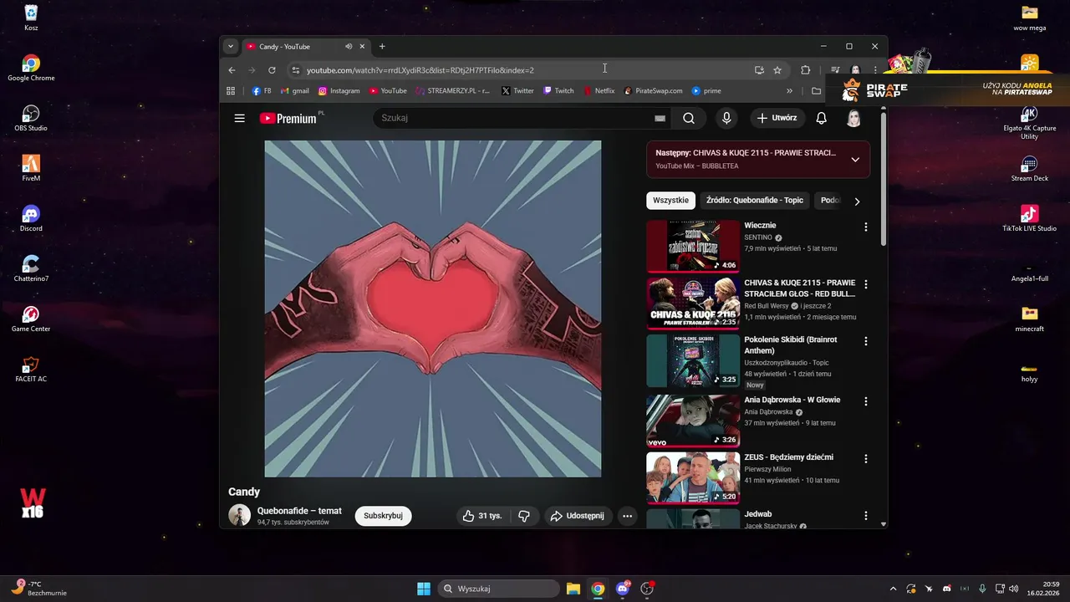Screen dimensions: 1070x602
Task: Open the Instagram bookmark
Action: pyautogui.click(x=339, y=90)
